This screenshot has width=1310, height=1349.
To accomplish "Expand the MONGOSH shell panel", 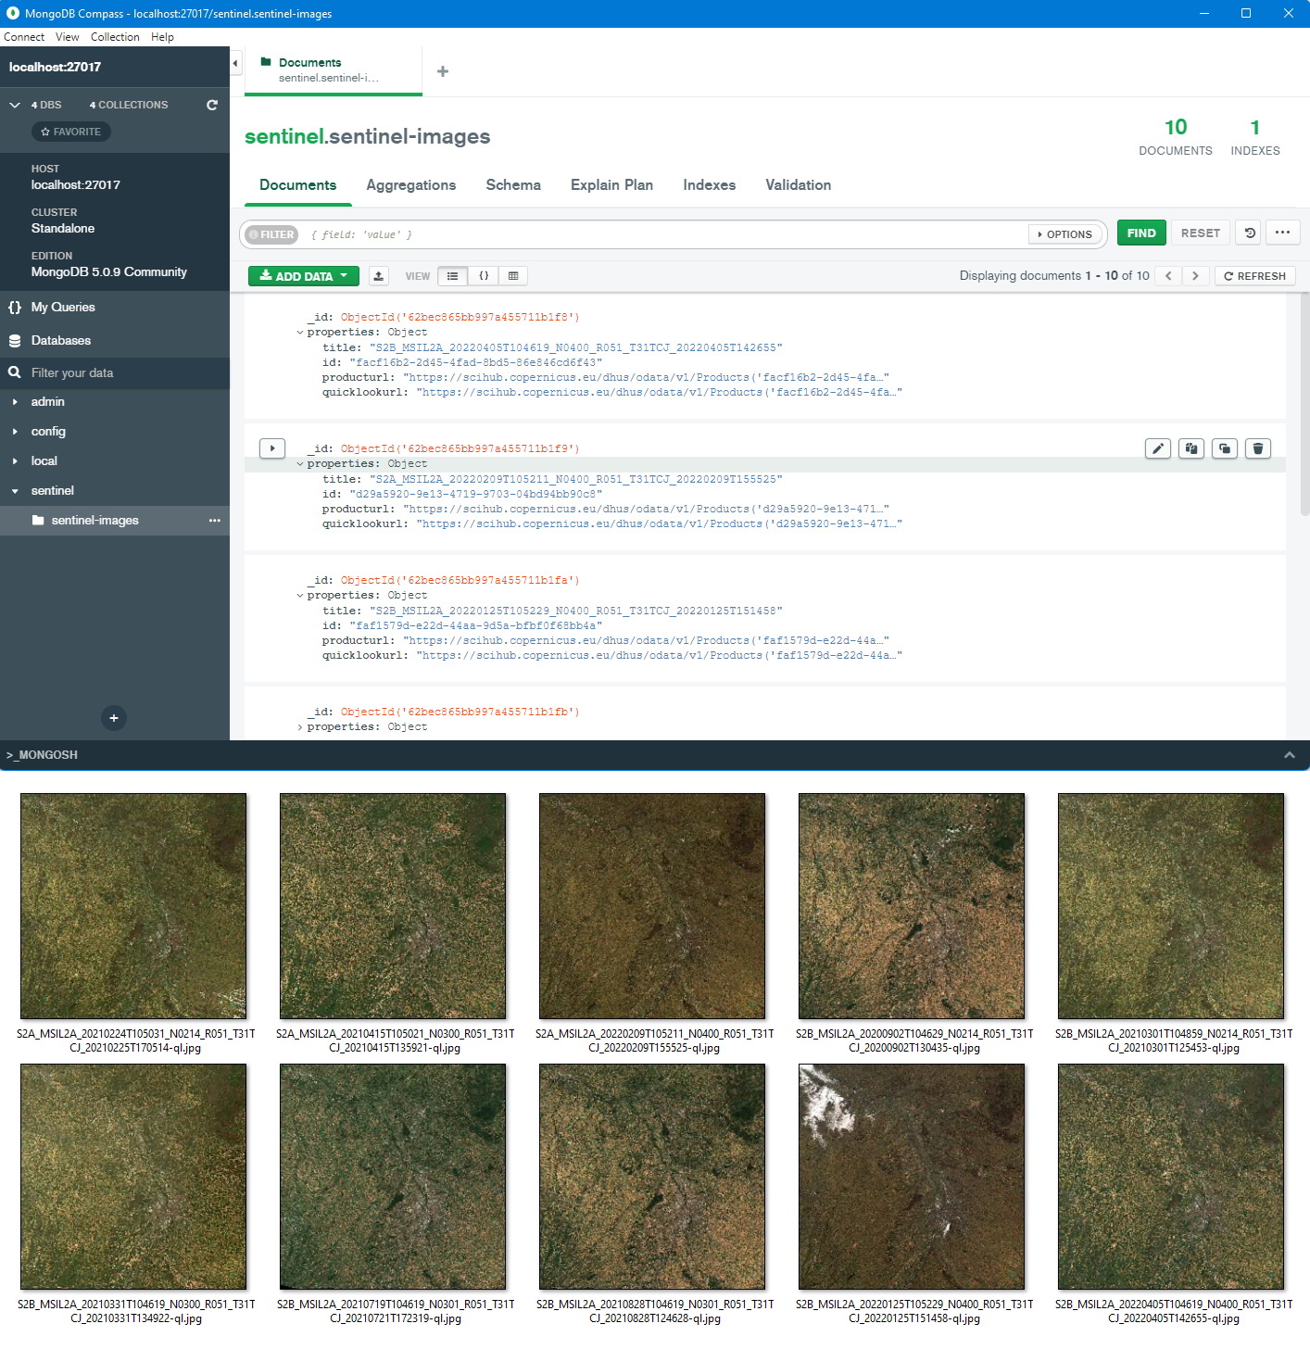I will pyautogui.click(x=1289, y=755).
